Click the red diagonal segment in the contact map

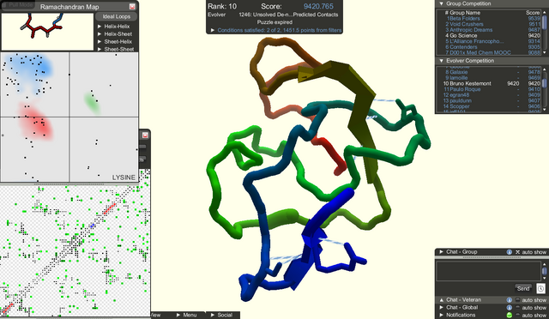coord(109,209)
